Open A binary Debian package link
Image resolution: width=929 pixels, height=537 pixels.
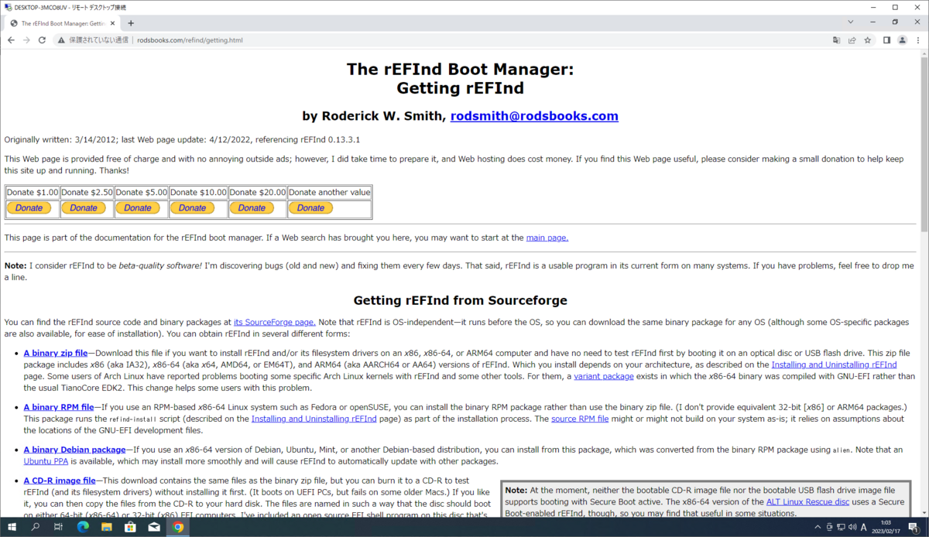(74, 449)
